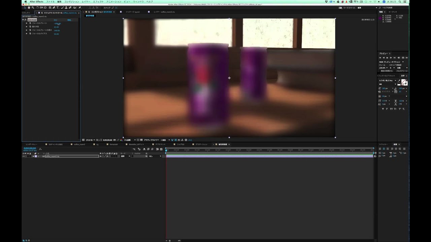Switch to the レンダーキュー tab
431x242 pixels.
click(x=31, y=144)
